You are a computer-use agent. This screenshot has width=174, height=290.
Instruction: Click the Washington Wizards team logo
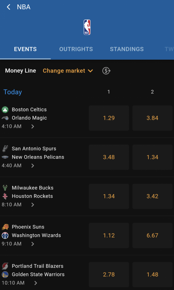pyautogui.click(x=5, y=235)
